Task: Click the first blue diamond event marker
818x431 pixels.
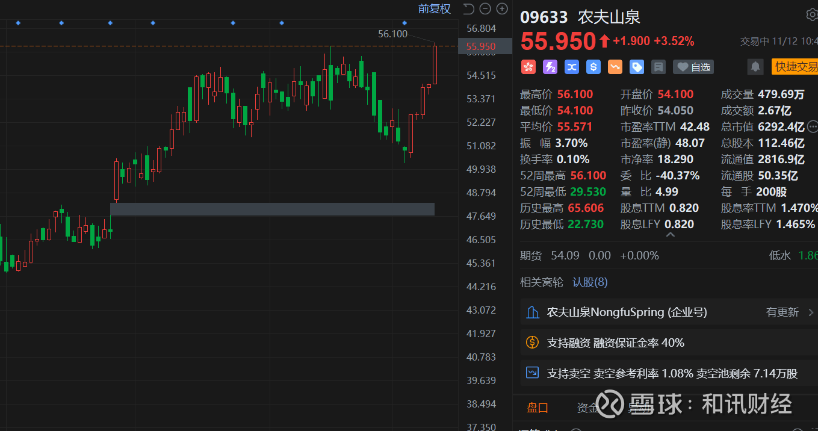Action: click(x=18, y=23)
